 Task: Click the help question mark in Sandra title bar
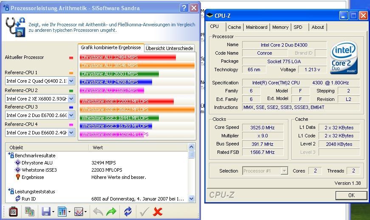[x=184, y=8]
